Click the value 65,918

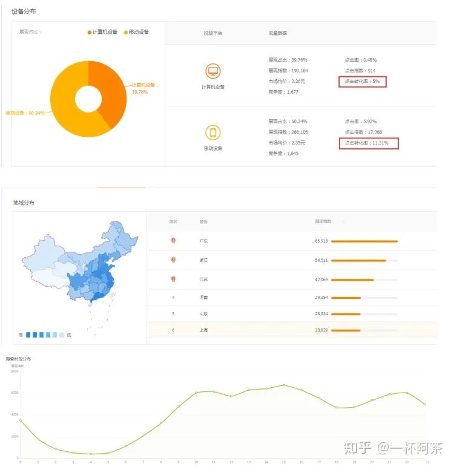click(321, 241)
